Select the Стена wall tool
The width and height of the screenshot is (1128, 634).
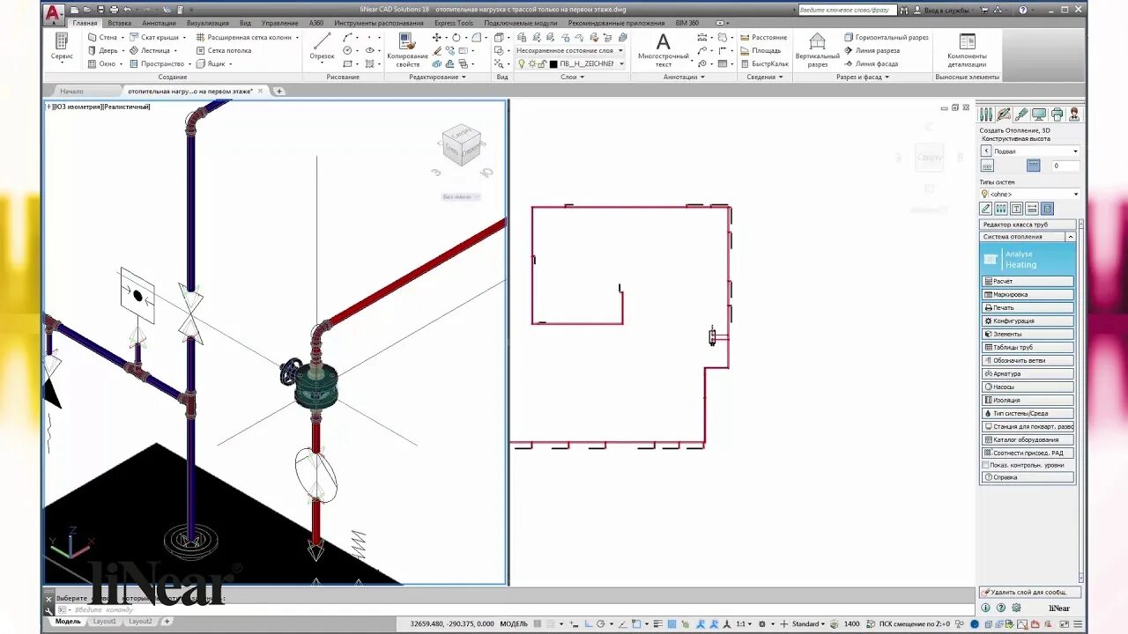(x=103, y=38)
